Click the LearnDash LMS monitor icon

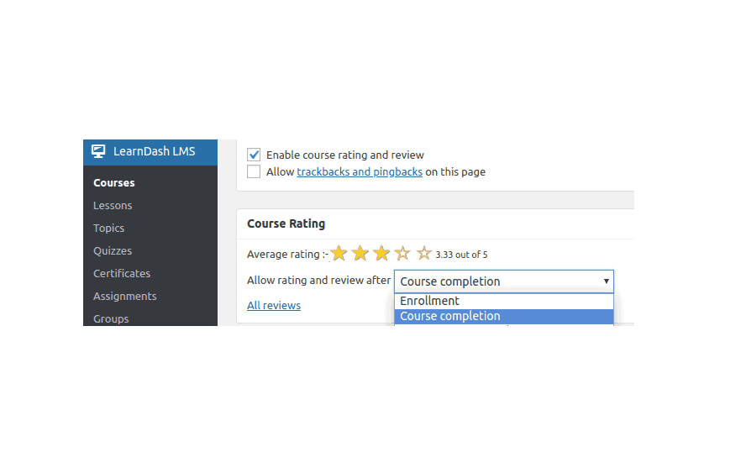[x=98, y=151]
